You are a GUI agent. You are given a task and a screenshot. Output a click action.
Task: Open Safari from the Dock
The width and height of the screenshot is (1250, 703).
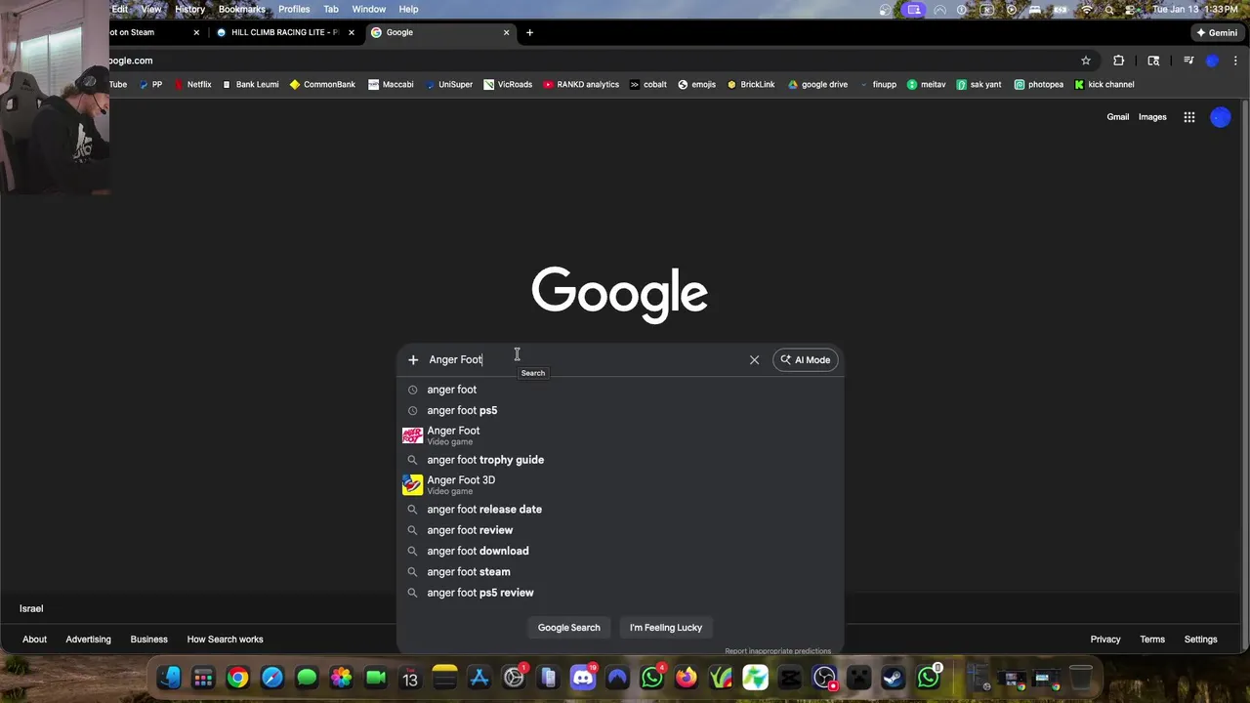click(272, 677)
